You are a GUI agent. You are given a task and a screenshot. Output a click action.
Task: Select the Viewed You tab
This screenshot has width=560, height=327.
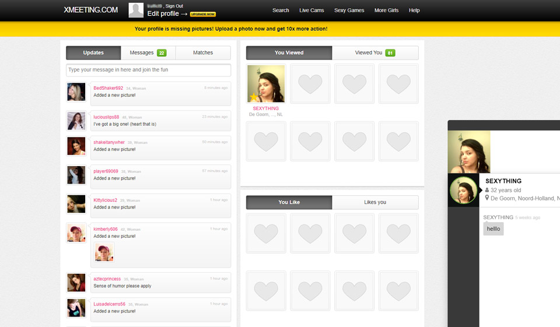(x=369, y=52)
